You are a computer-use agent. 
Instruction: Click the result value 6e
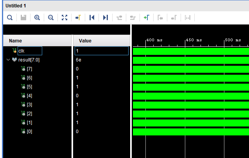click(x=79, y=60)
